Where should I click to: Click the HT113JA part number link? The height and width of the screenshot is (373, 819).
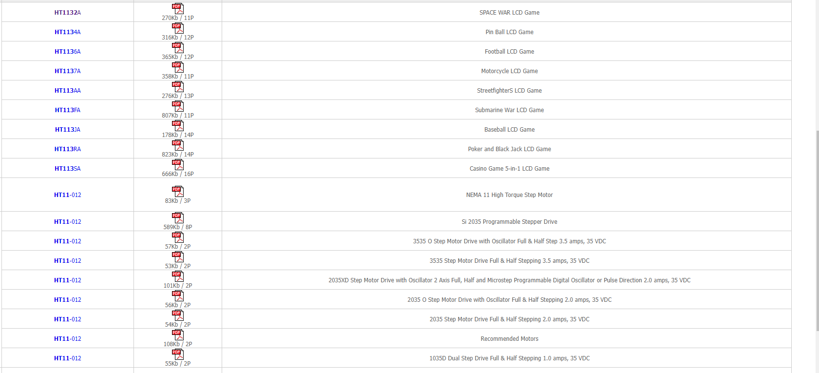click(x=68, y=130)
